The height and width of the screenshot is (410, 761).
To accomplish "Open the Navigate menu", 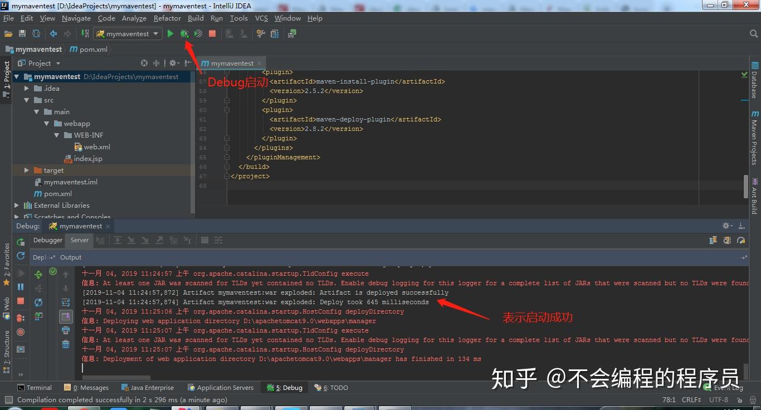I will click(76, 18).
